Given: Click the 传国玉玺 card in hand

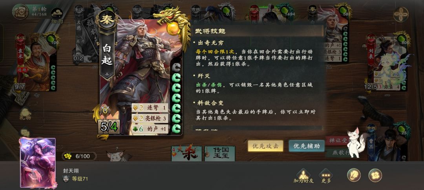Looking at the screenshot, I should coord(219,154).
